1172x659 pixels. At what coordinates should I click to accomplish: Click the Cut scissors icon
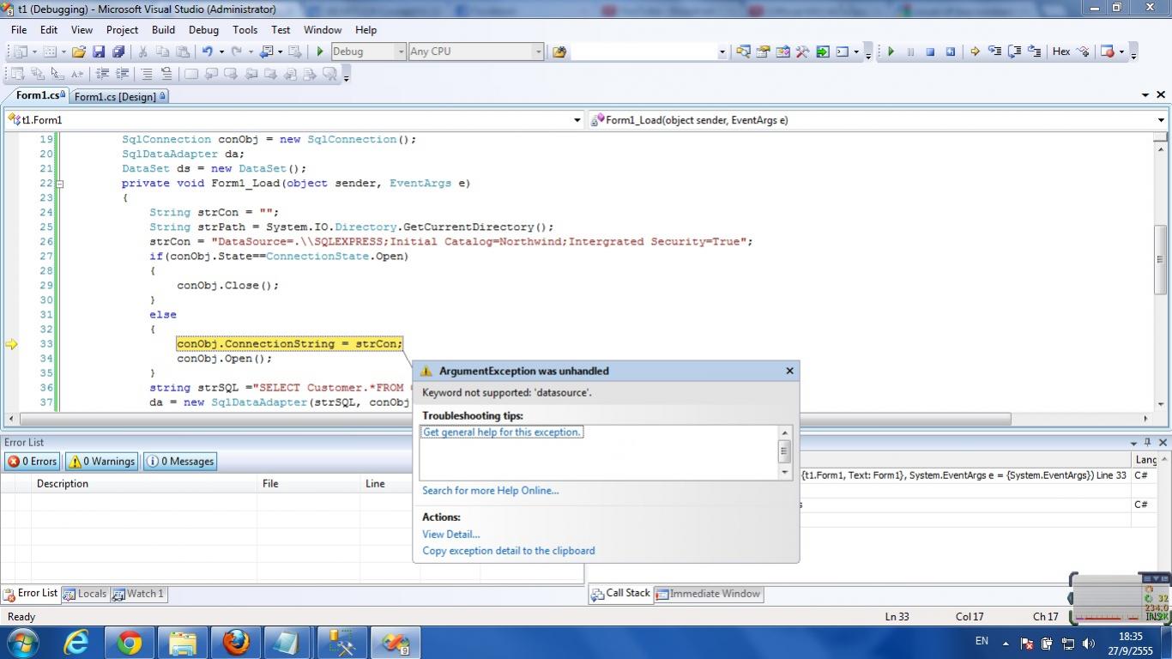[143, 51]
